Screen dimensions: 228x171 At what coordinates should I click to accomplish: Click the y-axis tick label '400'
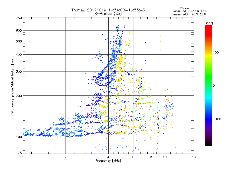click(19, 55)
